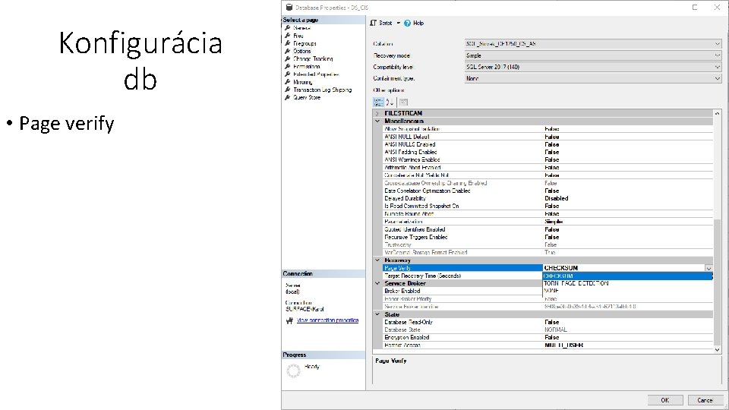Viewport: 729px width, 410px height.
Task: Select the ANSI NULLS Enabled row
Action: tap(548, 144)
